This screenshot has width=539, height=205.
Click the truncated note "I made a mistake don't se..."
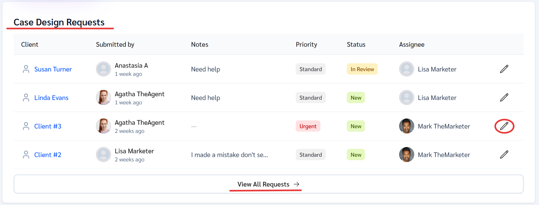(x=230, y=155)
